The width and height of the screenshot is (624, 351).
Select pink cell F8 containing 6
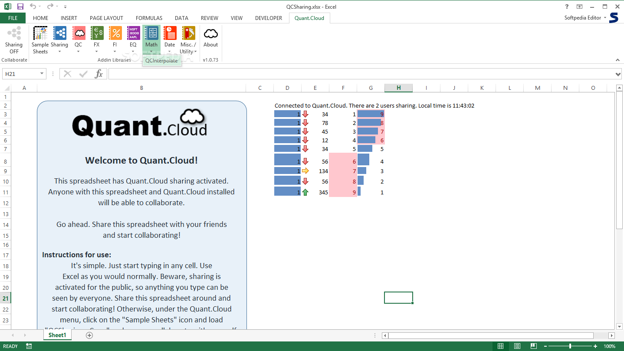(x=343, y=161)
